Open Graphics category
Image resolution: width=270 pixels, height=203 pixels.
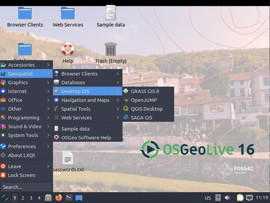[26, 82]
